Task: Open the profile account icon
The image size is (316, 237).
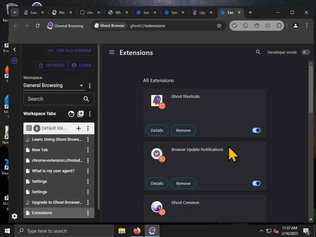Action: point(296,26)
